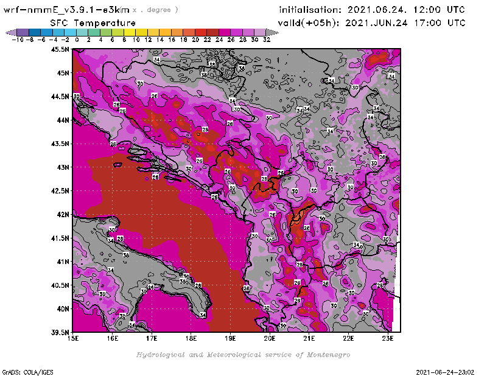
Task: Select the gray above-32 arrow on the legend
Action: pyautogui.click(x=272, y=32)
